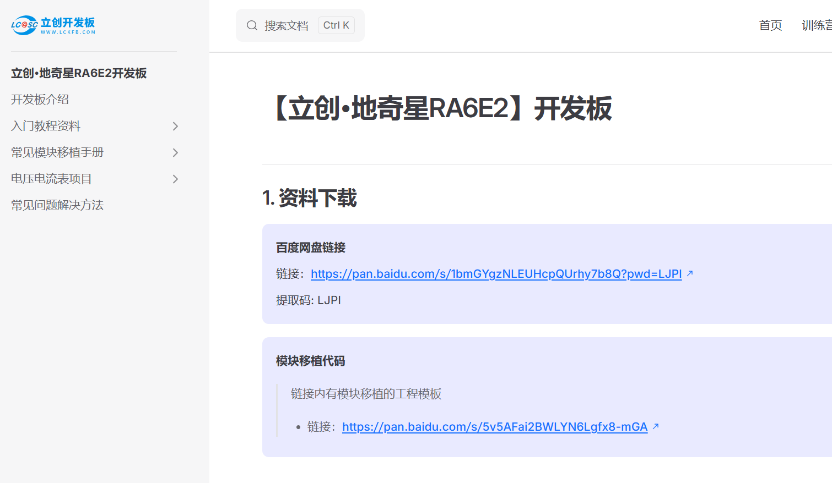Click the external-link arrow after the LJPI link
832x483 pixels.
690,273
